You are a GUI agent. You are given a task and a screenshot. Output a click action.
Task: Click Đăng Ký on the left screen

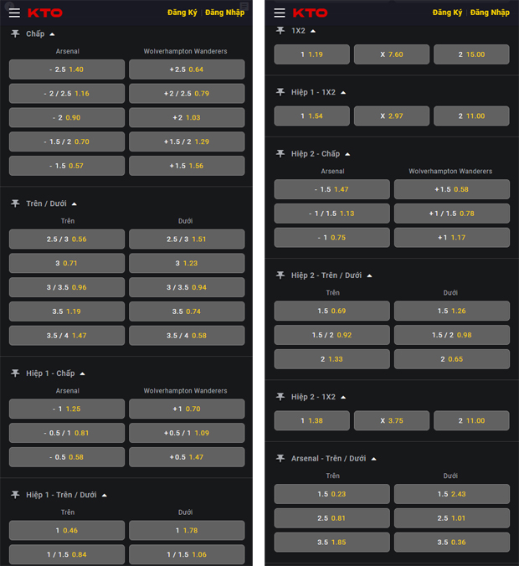(x=182, y=13)
